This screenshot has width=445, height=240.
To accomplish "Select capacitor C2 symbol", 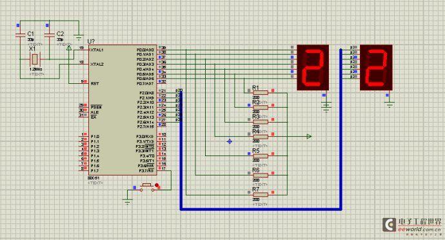I will coord(50,35).
